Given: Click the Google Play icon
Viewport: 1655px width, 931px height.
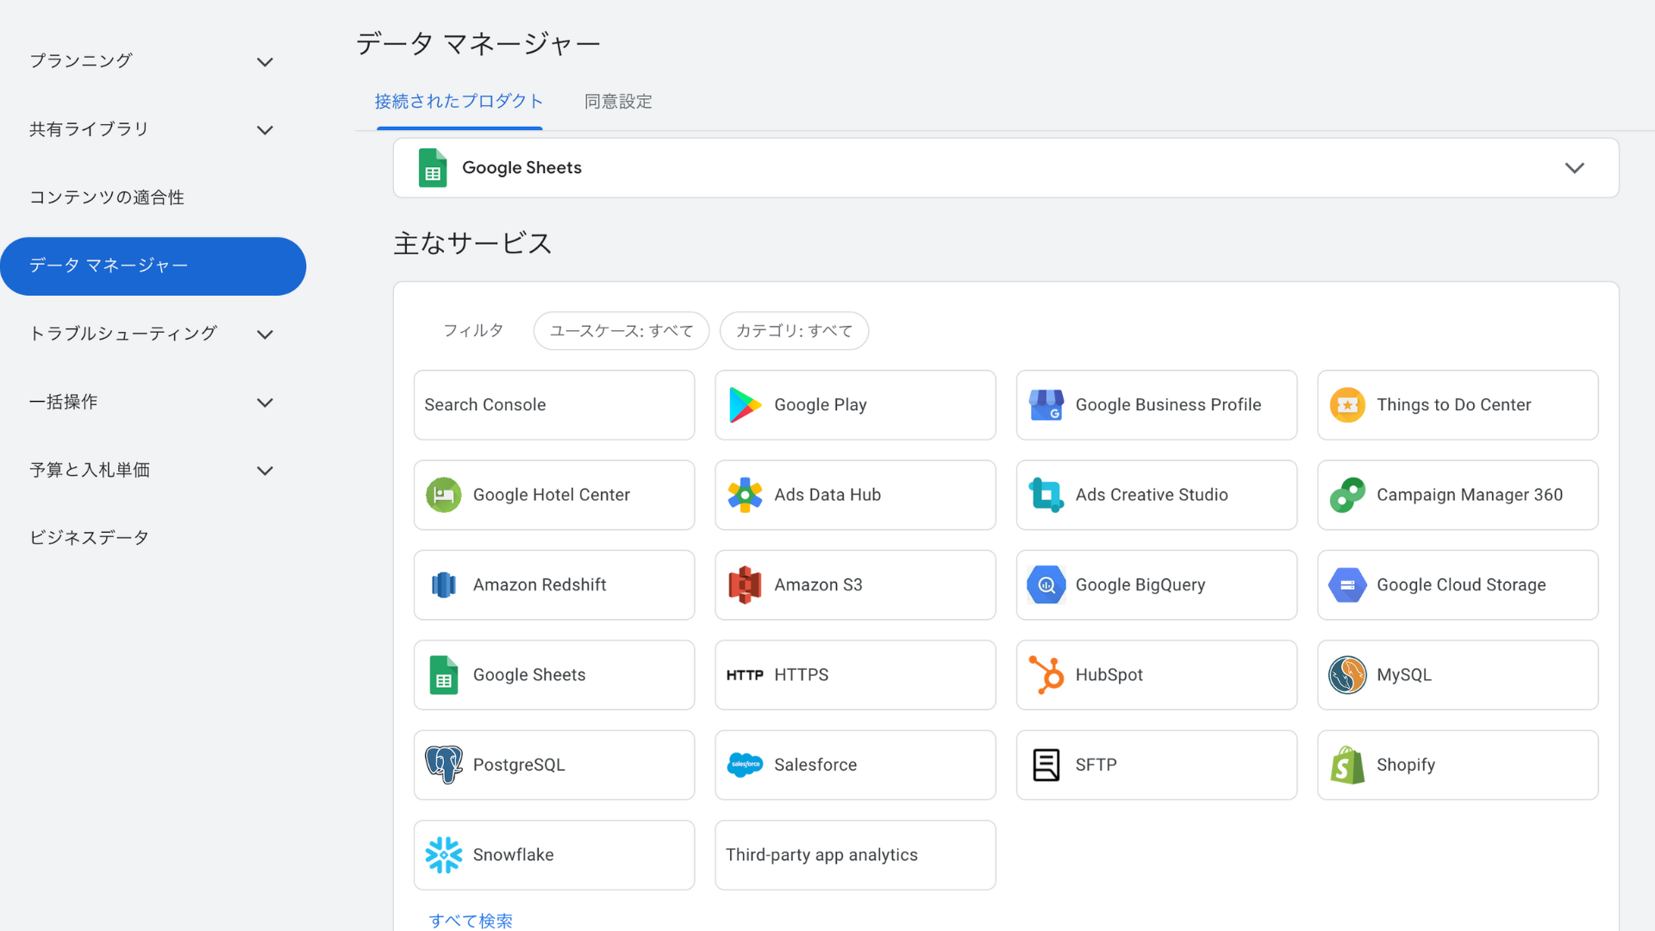Looking at the screenshot, I should (x=745, y=405).
